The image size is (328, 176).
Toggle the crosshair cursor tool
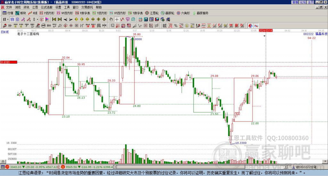117,20
